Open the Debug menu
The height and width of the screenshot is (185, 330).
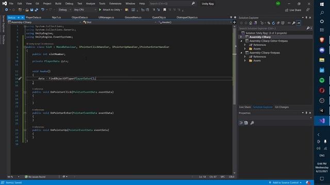pos(69,4)
